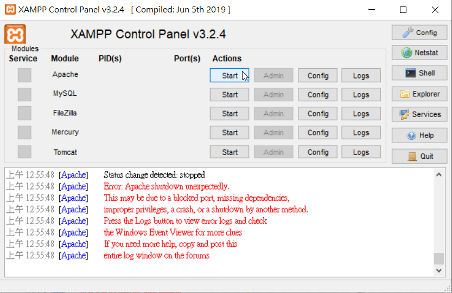Open the MySQL Config menu
Screen dimensions: 452x293
pyautogui.click(x=317, y=95)
